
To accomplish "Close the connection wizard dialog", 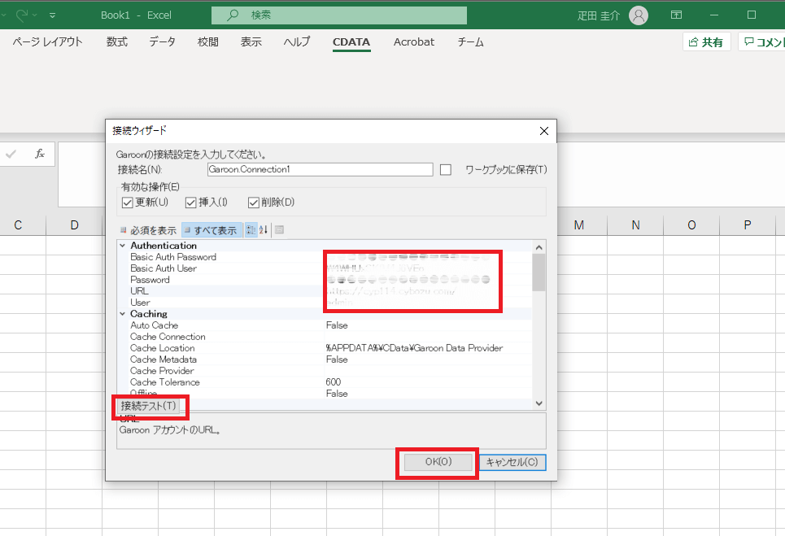I will pyautogui.click(x=544, y=130).
